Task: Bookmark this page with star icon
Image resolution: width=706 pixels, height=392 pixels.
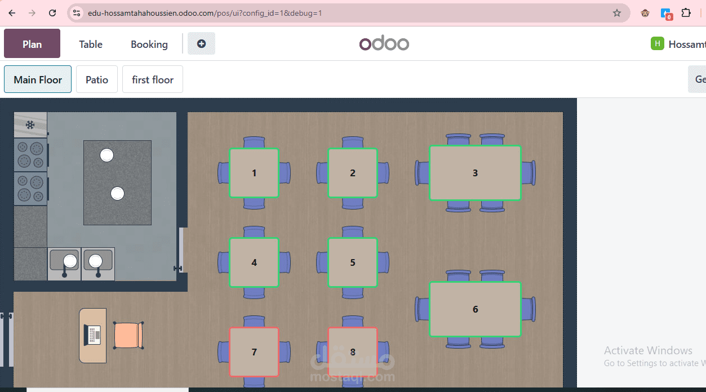Action: coord(617,12)
